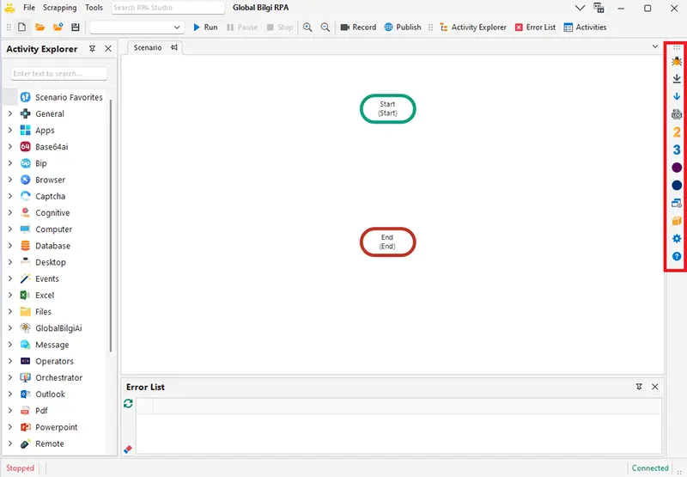Expand the Browser category
The height and width of the screenshot is (477, 687).
10,180
